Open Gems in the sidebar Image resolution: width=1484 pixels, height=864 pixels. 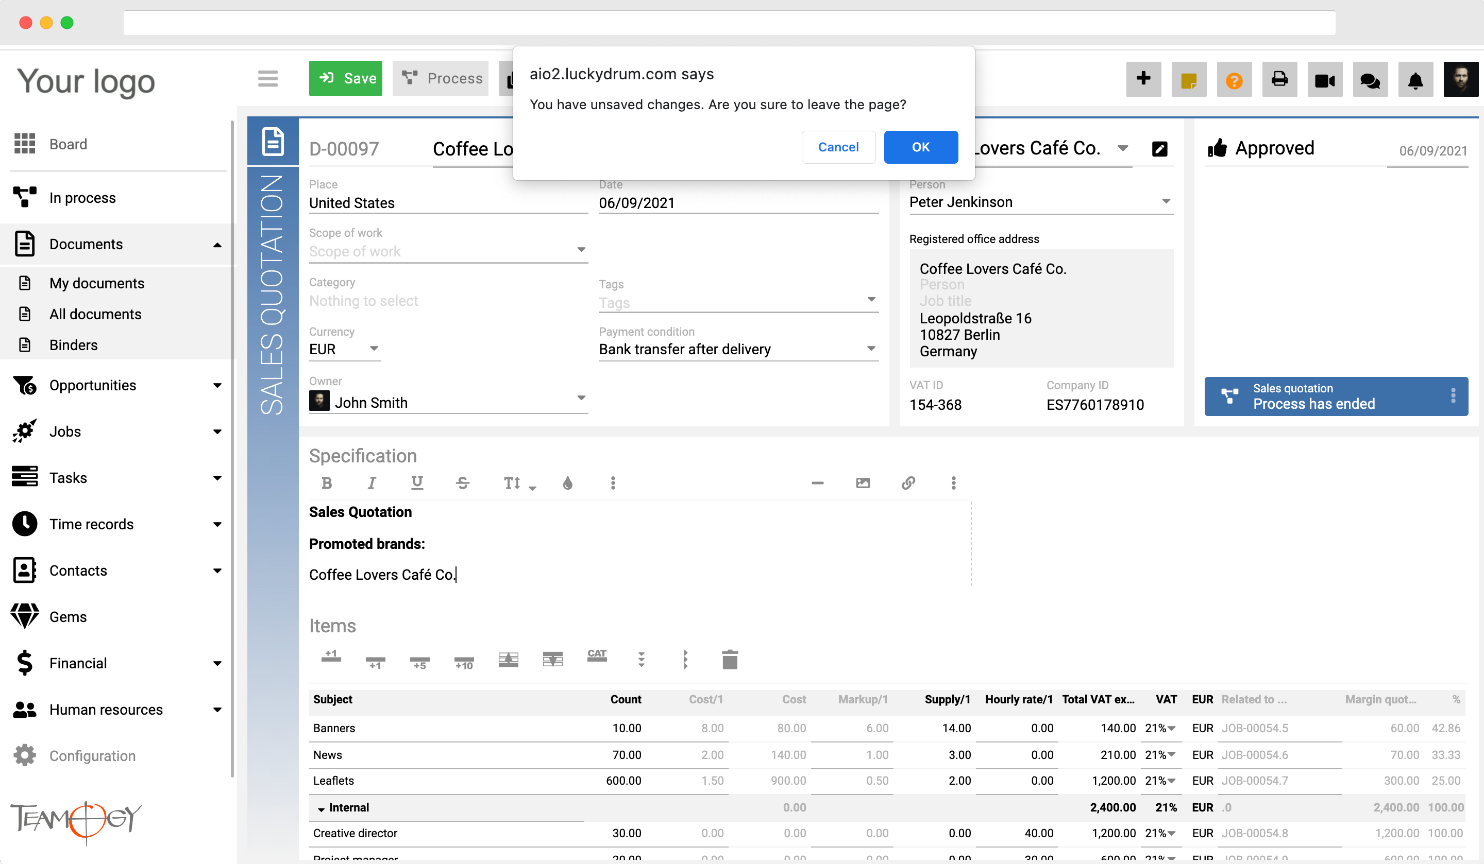pyautogui.click(x=68, y=617)
